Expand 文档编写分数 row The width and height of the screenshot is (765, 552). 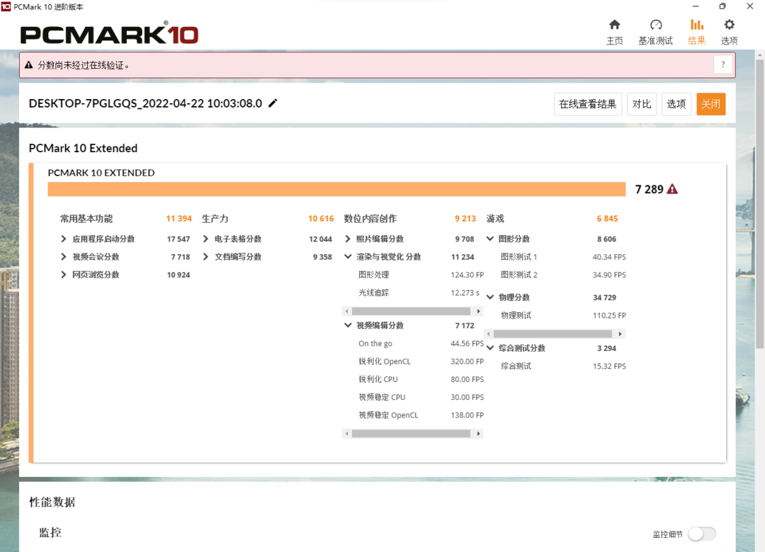(205, 256)
